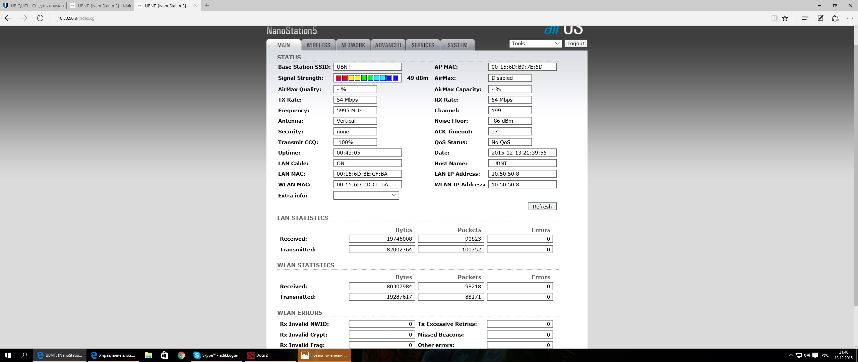Image resolution: width=858 pixels, height=362 pixels.
Task: Click the address bar URL
Action: point(76,18)
